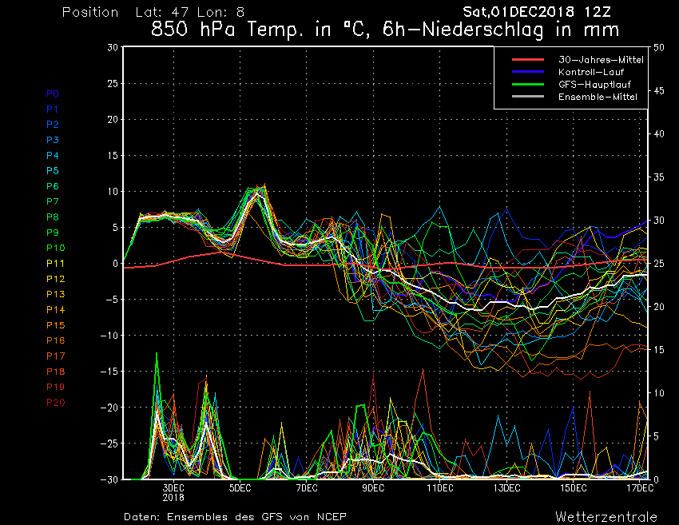
Task: Click "Daten: Ensembles des GFS von NCEP" caption
Action: [235, 517]
